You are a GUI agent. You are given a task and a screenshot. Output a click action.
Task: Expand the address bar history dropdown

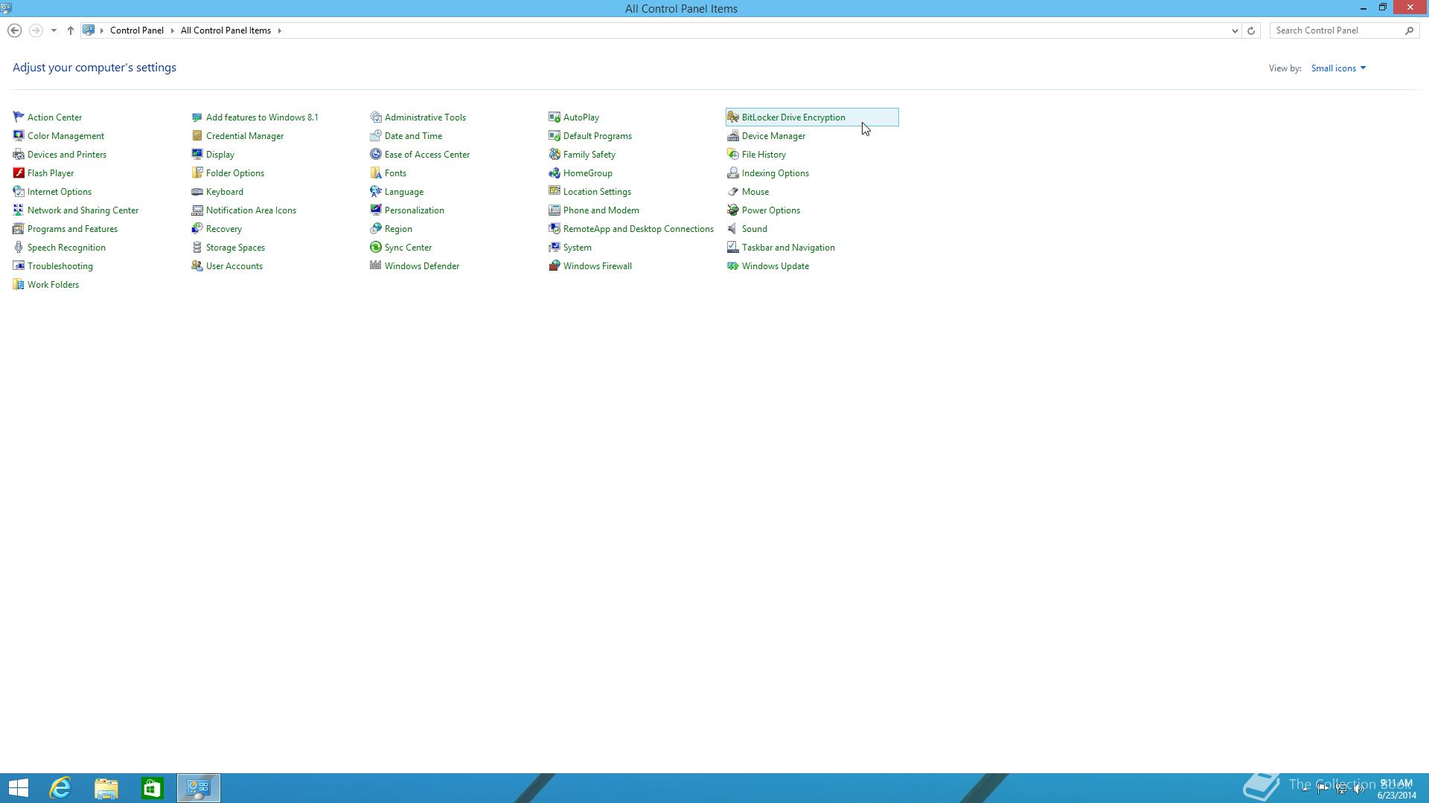pos(1235,30)
